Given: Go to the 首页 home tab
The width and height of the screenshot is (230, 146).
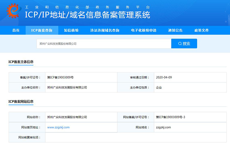Looking at the screenshot, I should [16, 30].
